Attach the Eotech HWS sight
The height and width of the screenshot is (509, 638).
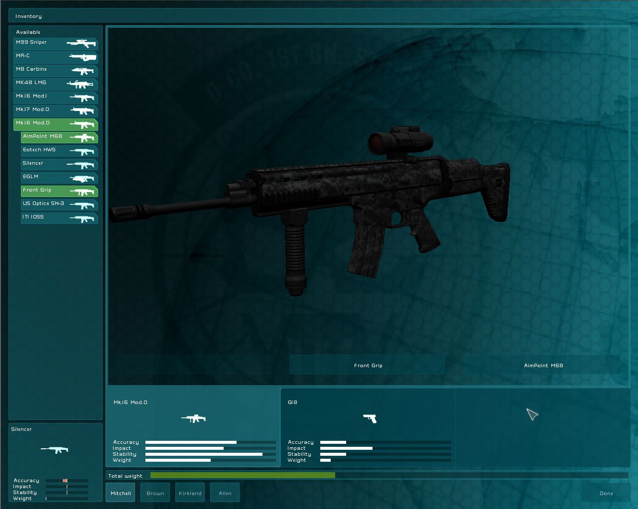point(59,150)
